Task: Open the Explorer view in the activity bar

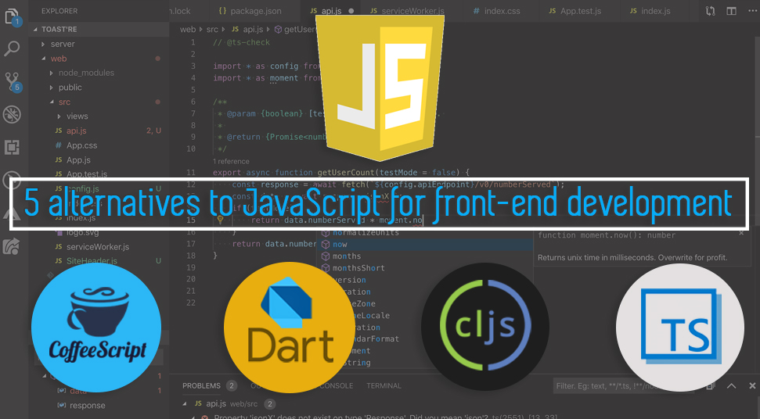Action: [12, 17]
